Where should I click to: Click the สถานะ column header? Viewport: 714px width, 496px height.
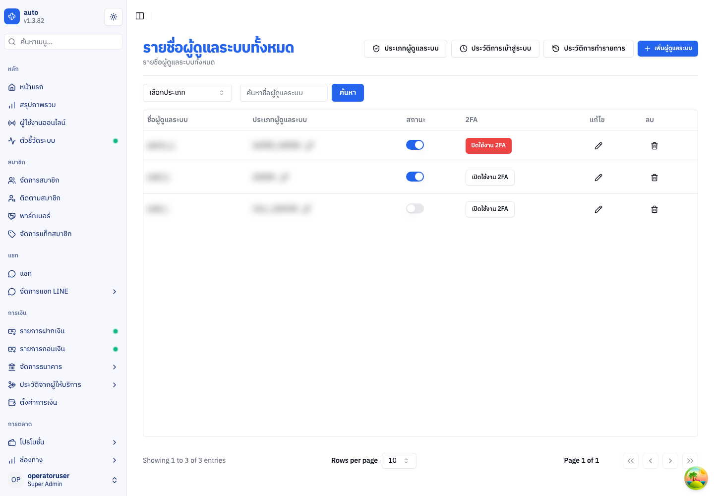click(x=416, y=120)
